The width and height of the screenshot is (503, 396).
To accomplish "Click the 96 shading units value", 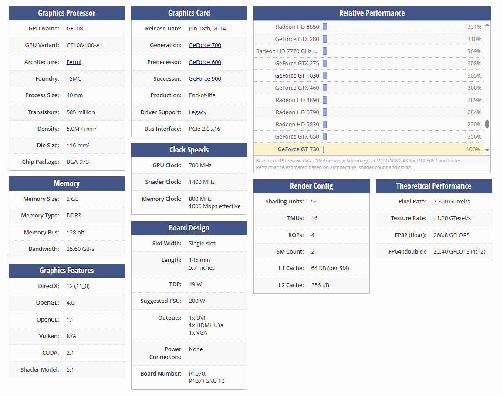I will coord(314,202).
